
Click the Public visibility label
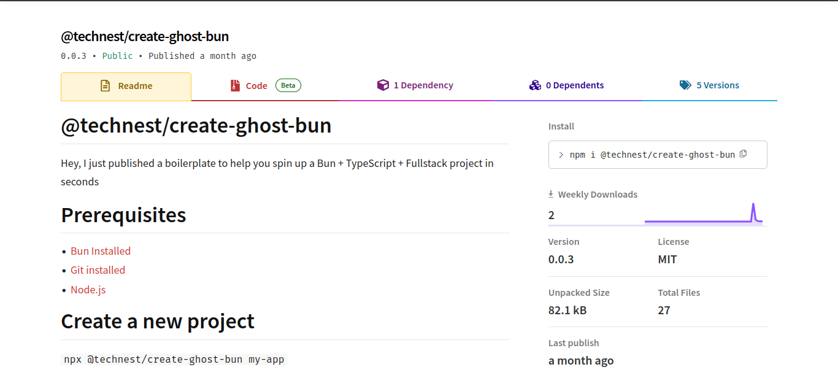pyautogui.click(x=117, y=55)
